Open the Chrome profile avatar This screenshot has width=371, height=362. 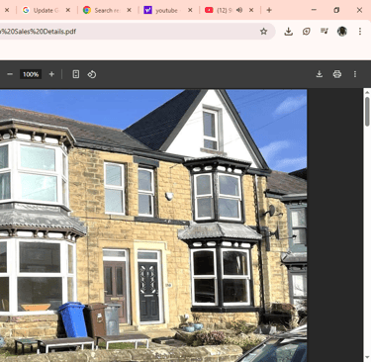point(342,32)
